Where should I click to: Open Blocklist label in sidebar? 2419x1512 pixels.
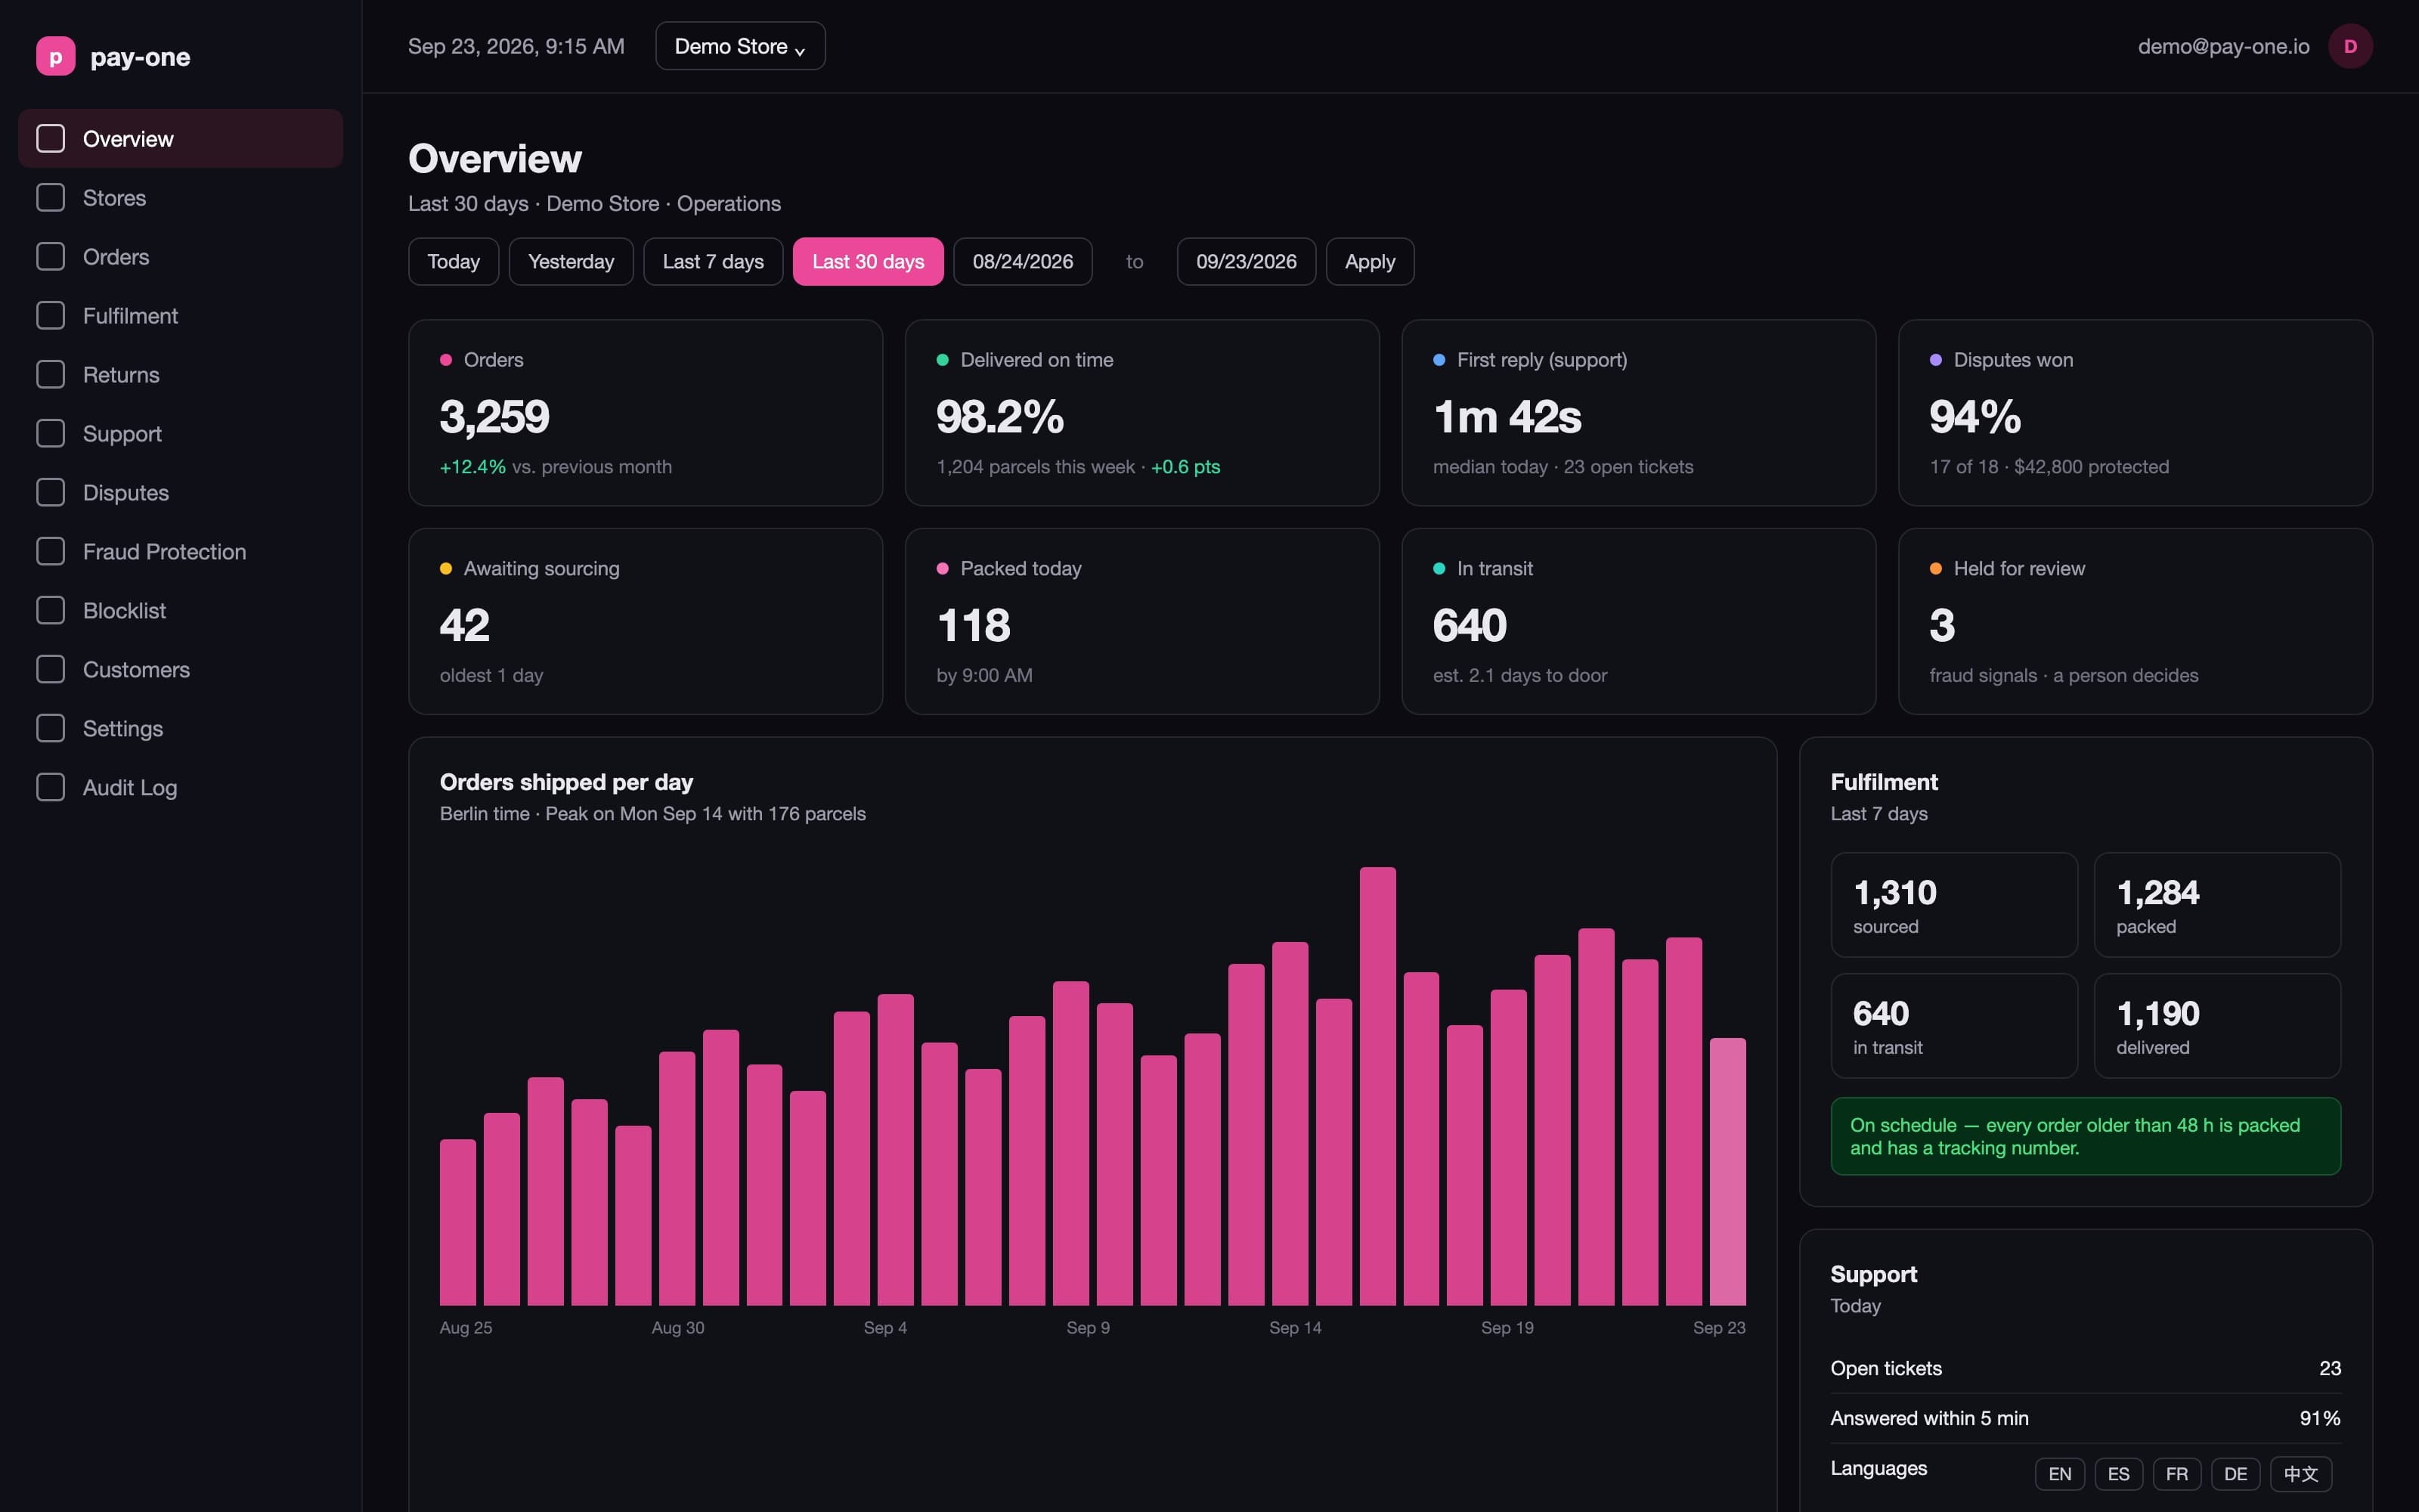coord(124,611)
